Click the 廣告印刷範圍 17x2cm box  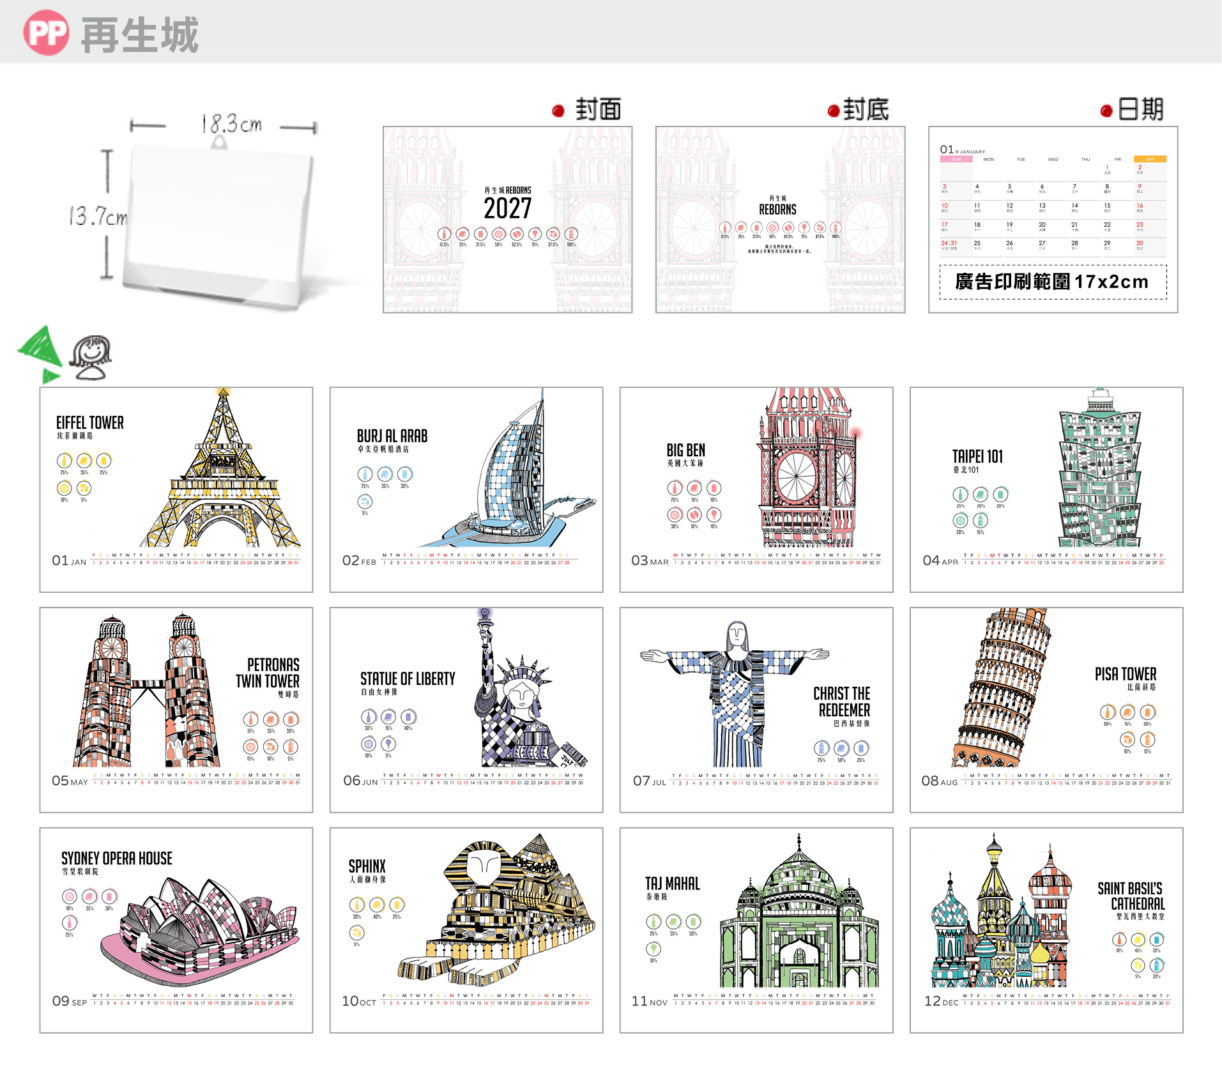(x=1053, y=282)
